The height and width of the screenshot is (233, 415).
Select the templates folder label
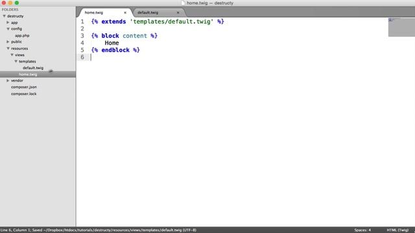pyautogui.click(x=27, y=61)
